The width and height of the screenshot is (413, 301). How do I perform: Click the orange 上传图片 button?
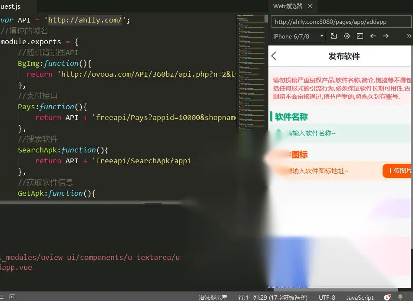point(397,171)
